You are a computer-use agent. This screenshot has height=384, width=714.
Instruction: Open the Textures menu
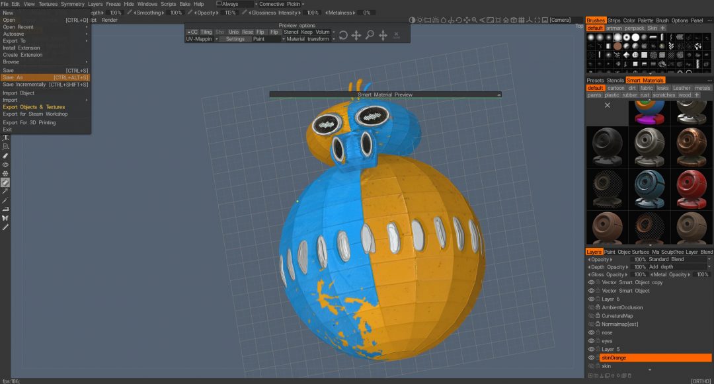pos(48,4)
